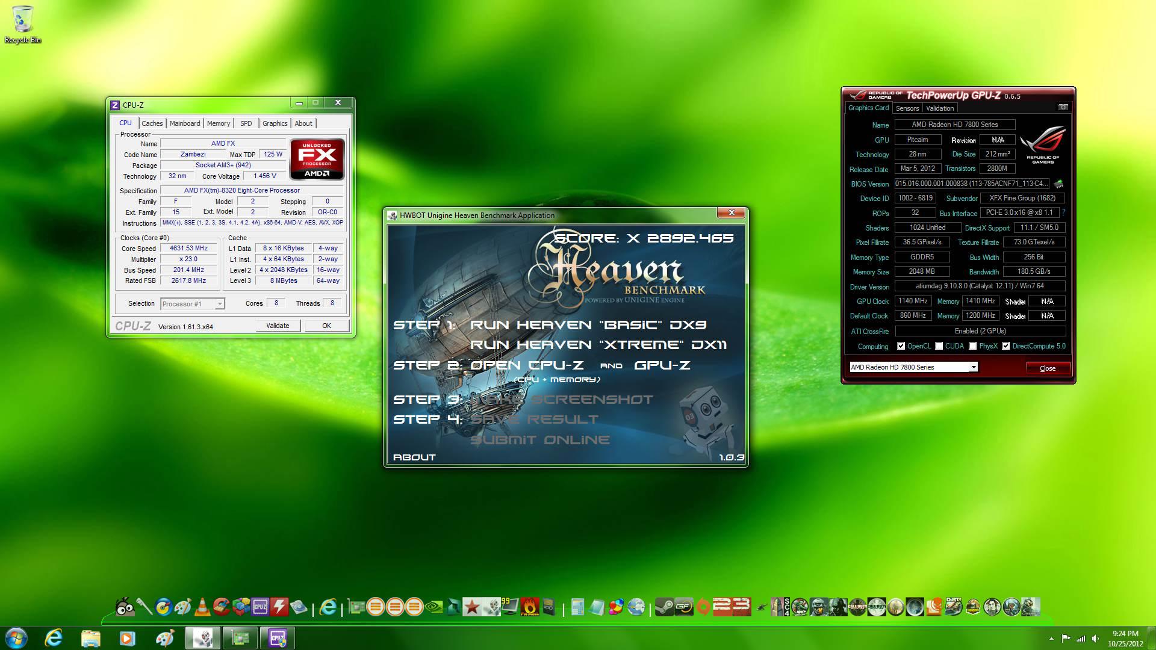Open the Sensors tab in GPU-Z

point(907,108)
